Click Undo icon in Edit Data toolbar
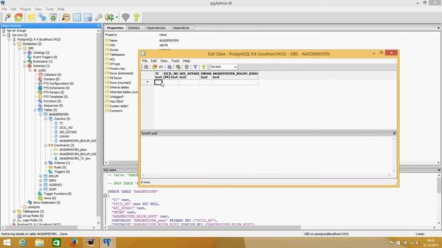Screen dimensions: 442x248 coord(161,67)
